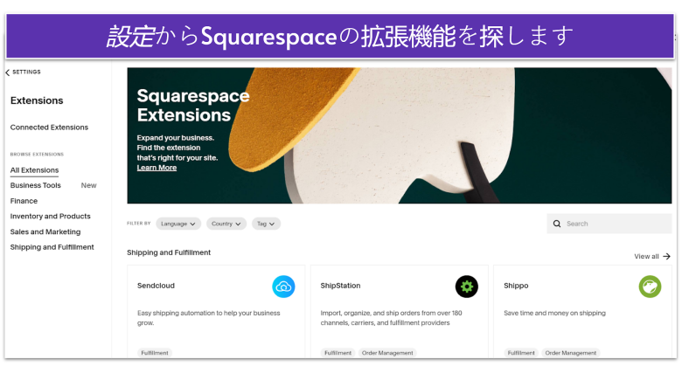Focus the Search extensions field

[x=609, y=224]
